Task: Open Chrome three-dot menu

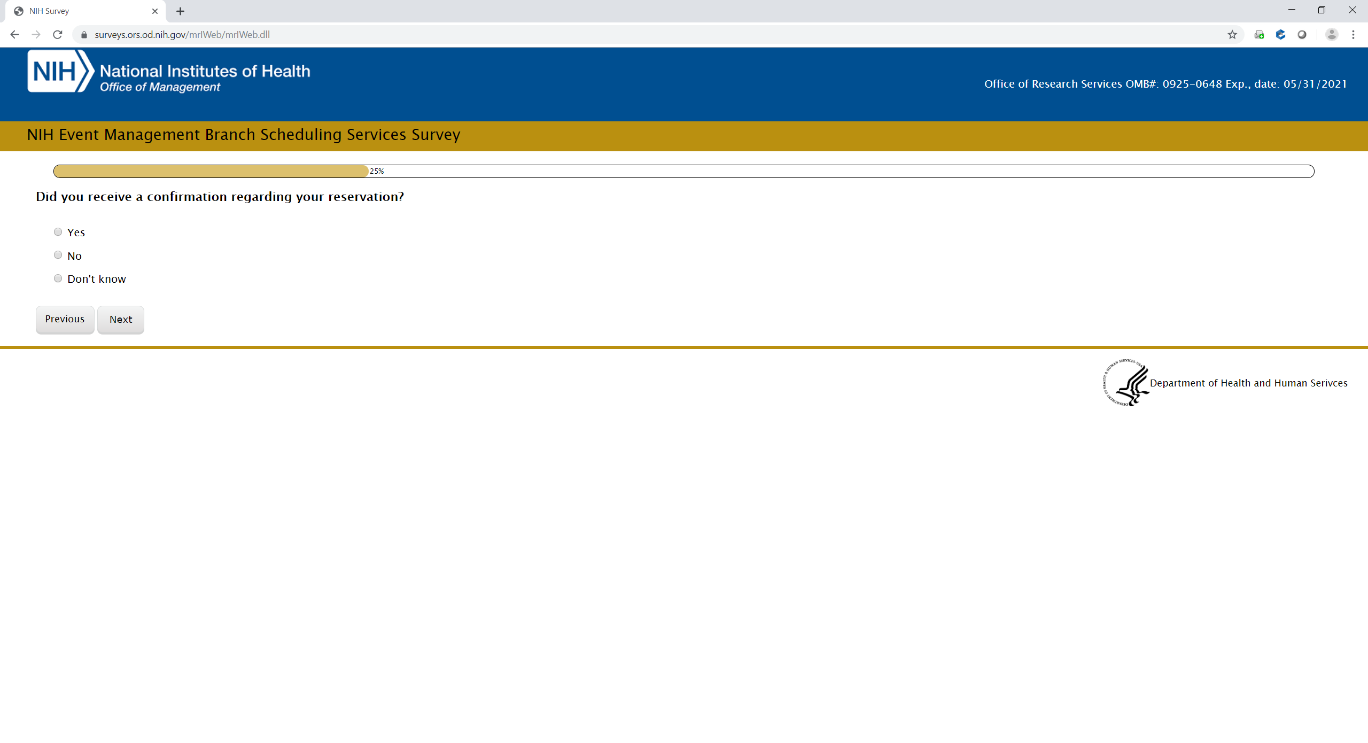Action: coord(1353,35)
